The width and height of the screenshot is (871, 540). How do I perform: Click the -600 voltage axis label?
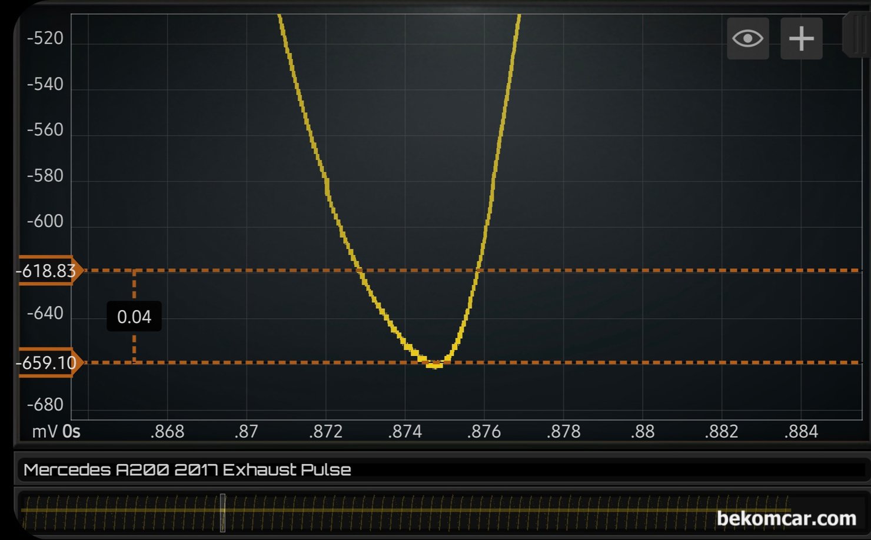click(45, 221)
